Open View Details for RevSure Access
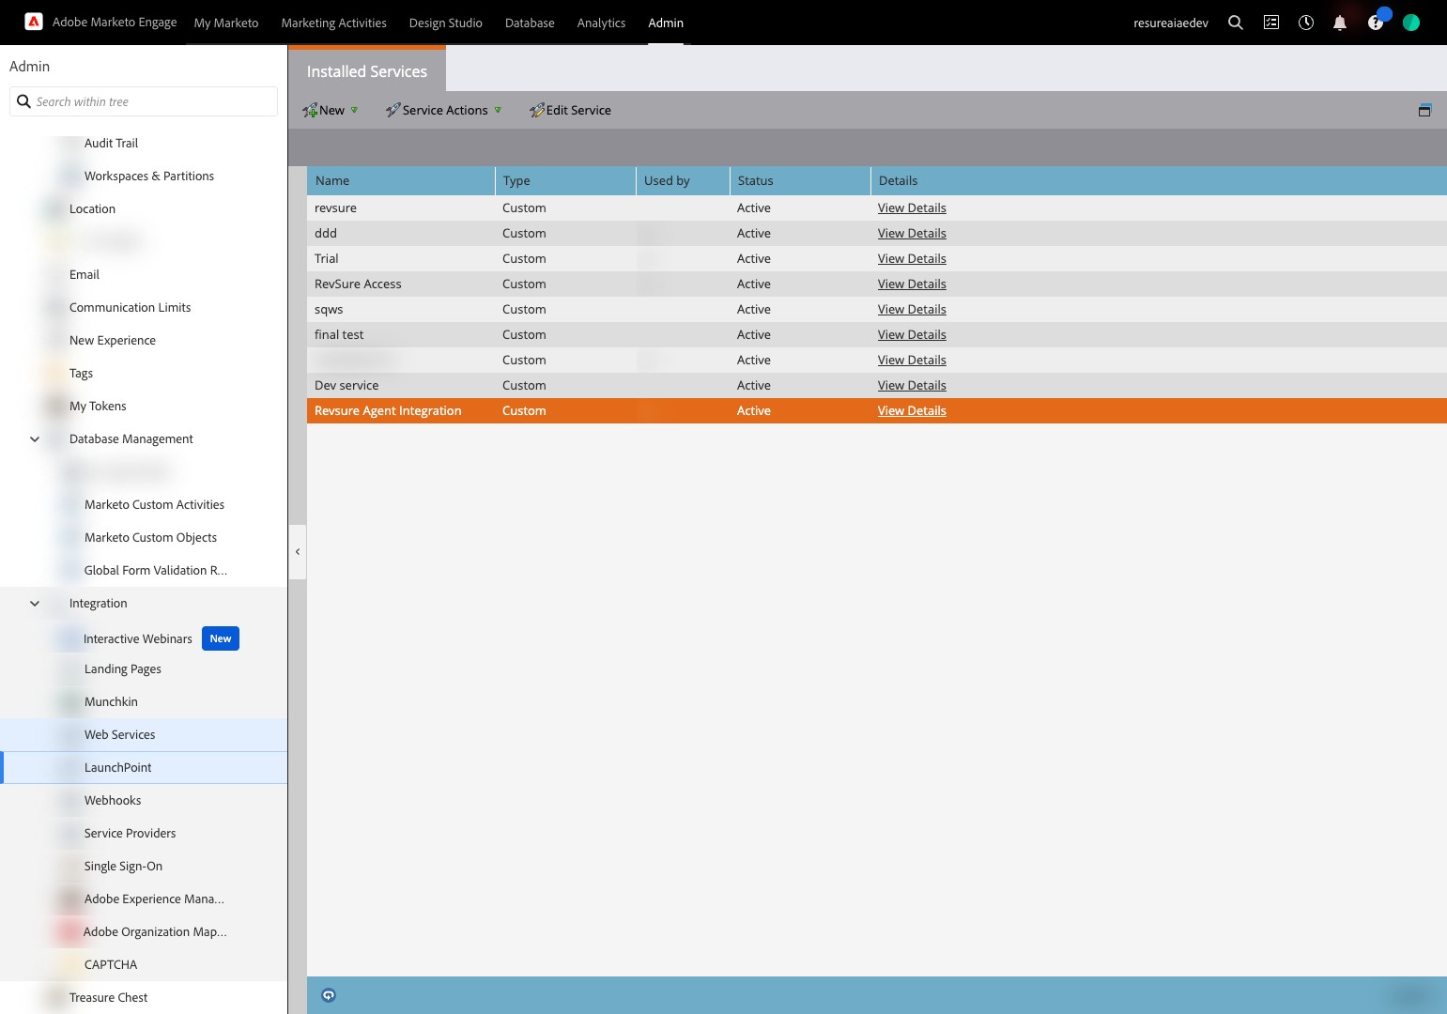 tap(912, 284)
